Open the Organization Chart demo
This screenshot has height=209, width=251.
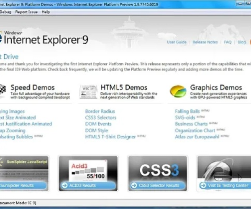[x=194, y=130]
